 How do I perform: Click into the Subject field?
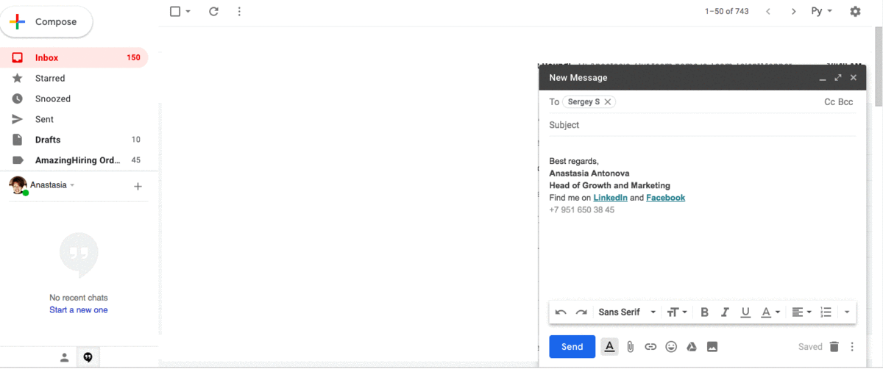699,125
